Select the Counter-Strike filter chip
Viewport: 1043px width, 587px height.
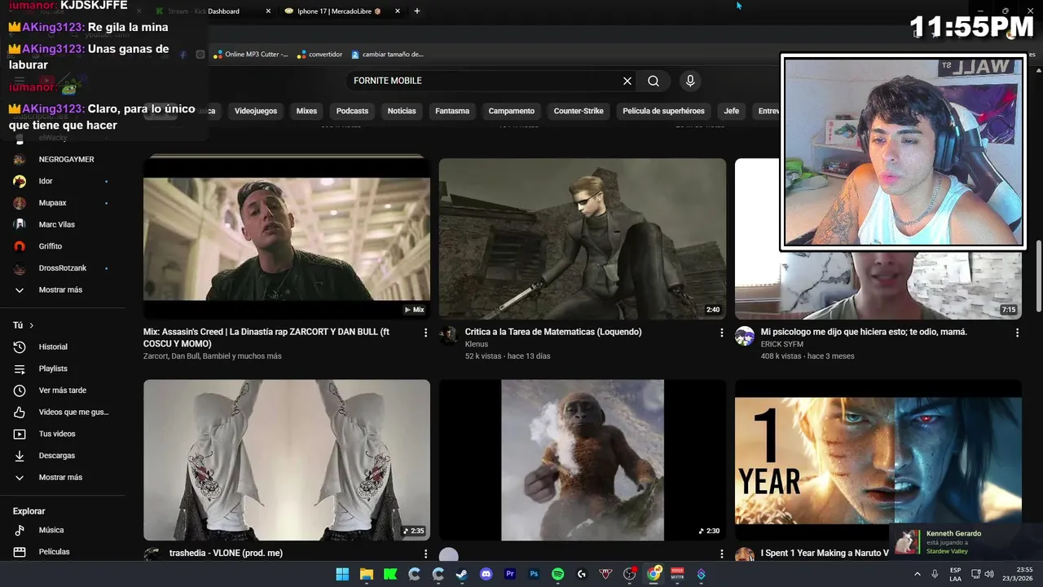point(579,111)
